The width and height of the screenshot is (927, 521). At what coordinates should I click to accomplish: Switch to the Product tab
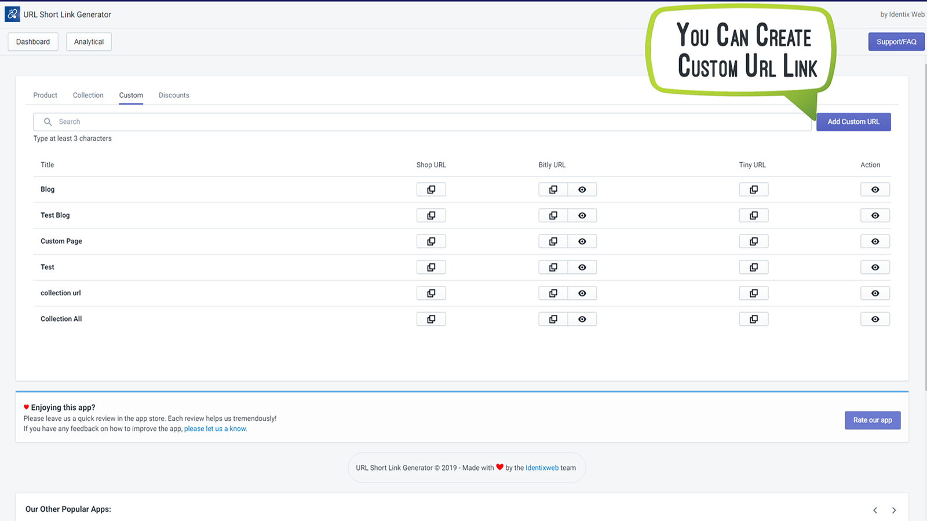click(x=45, y=95)
